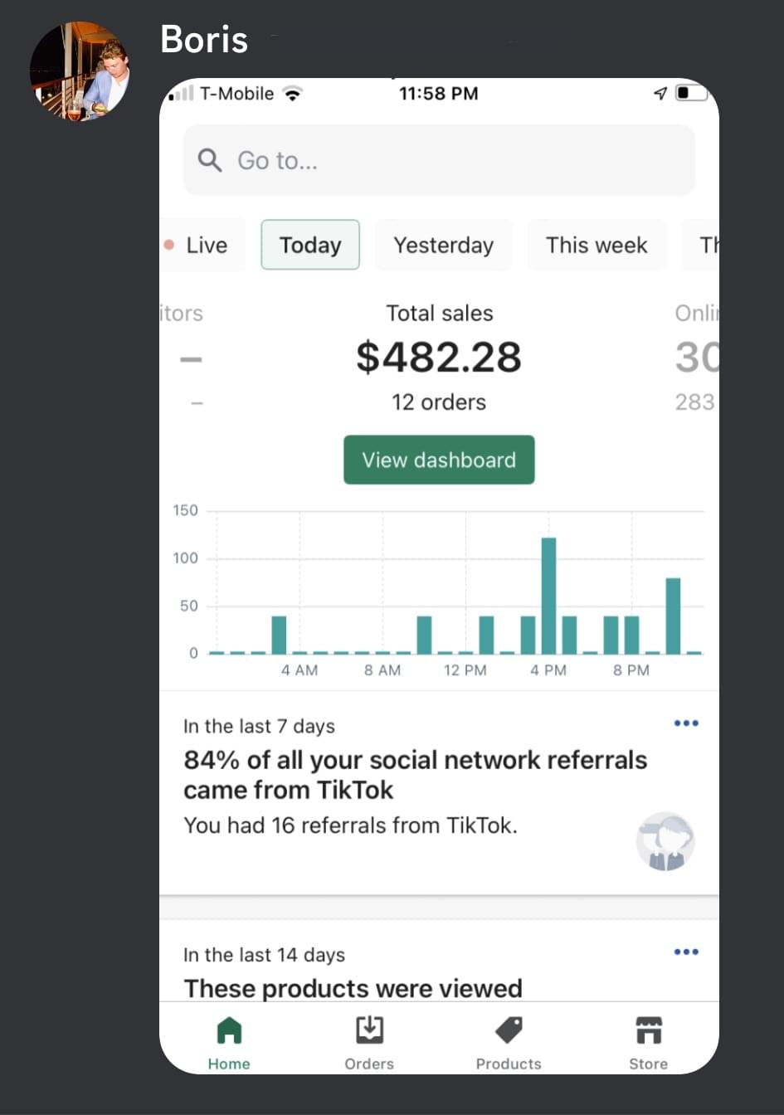Tap the referral insight avatar illustration
Image resolution: width=784 pixels, height=1115 pixels.
[665, 841]
